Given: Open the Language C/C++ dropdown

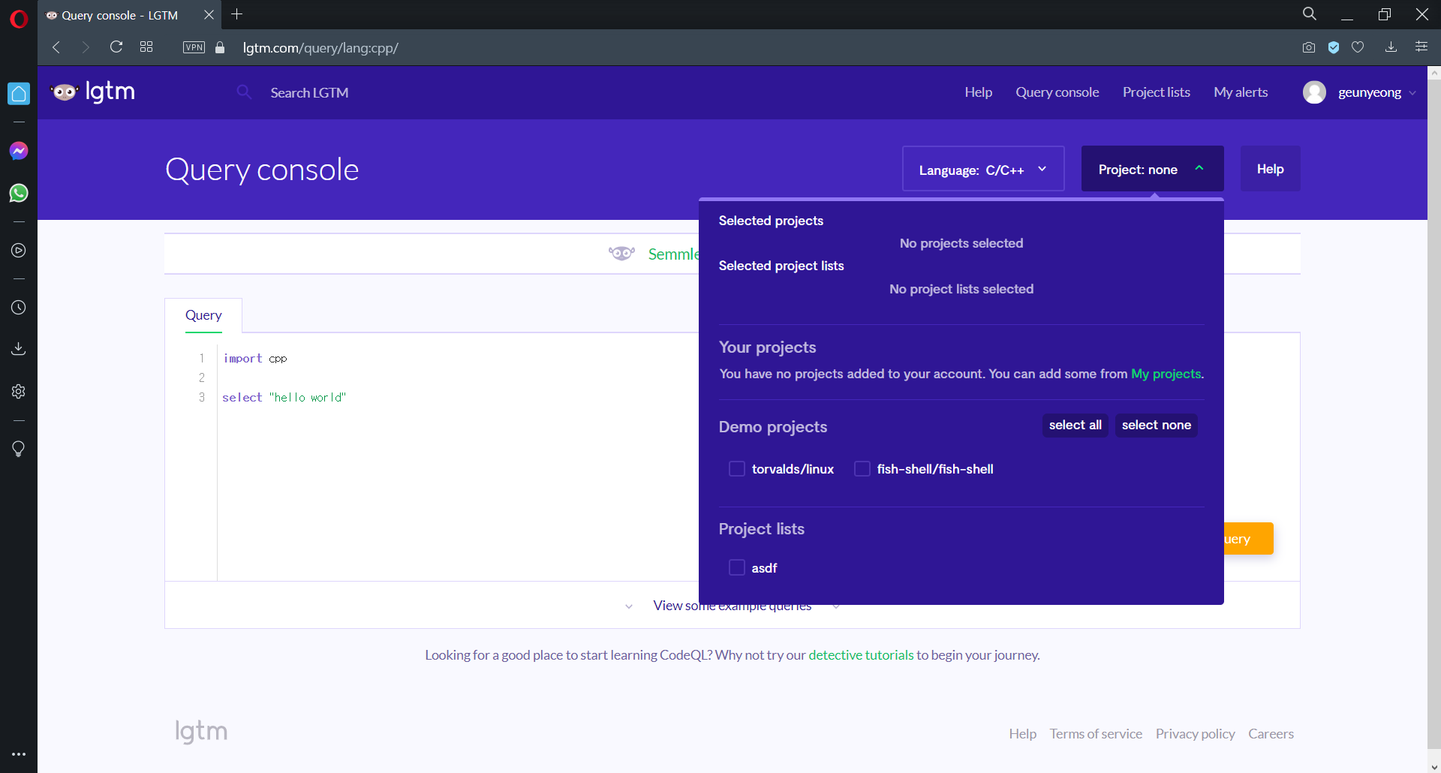Looking at the screenshot, I should (983, 169).
